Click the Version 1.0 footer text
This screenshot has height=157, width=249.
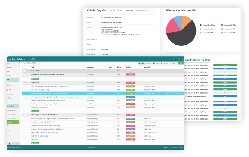point(91,147)
